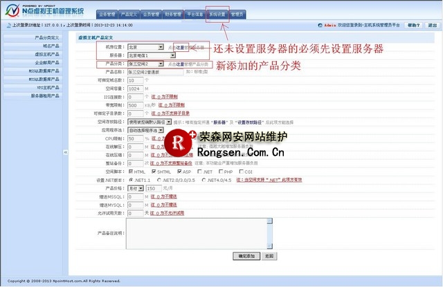
Task: Check the PHP script checkbox
Action: click(x=221, y=171)
